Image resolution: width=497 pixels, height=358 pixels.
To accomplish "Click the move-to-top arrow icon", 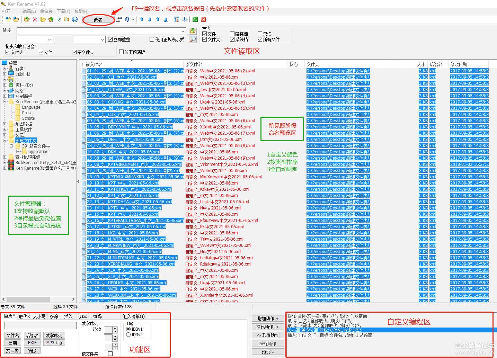I will click(158, 19).
